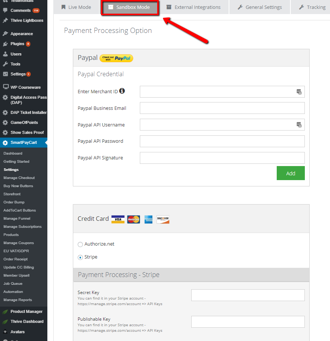The width and height of the screenshot is (330, 341).
Task: Select the Authorize.net radio button
Action: 80,244
